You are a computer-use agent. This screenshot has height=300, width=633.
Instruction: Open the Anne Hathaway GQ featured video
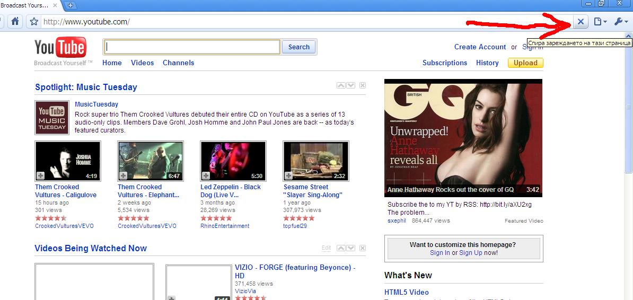click(463, 138)
